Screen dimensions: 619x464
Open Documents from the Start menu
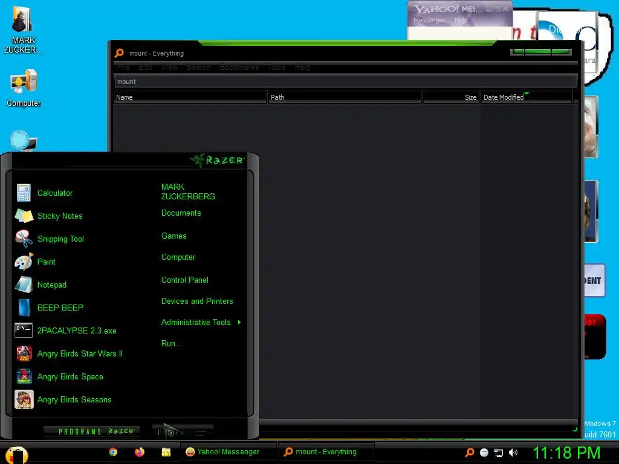[x=181, y=213]
